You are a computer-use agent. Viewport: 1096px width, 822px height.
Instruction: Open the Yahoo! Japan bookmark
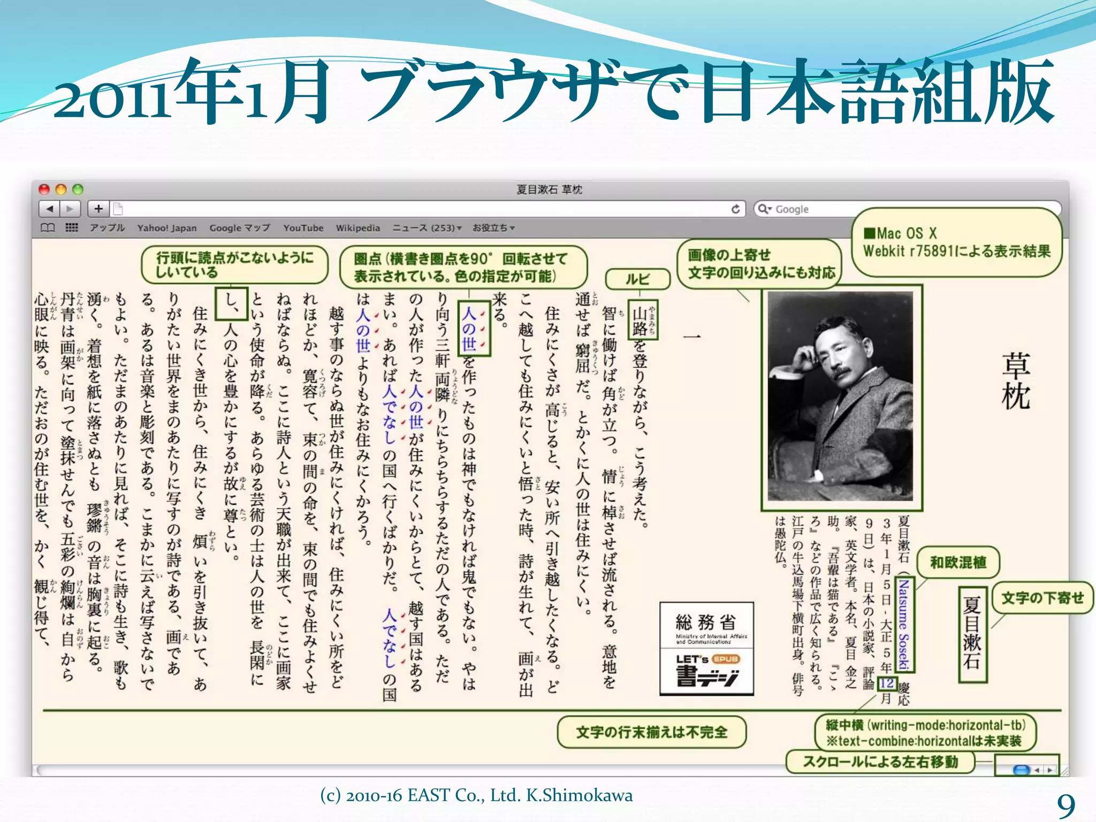tap(167, 228)
